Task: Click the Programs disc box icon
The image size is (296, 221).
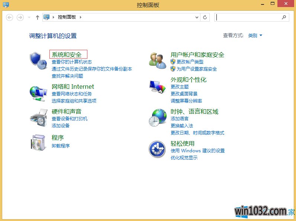Action: click(38, 142)
